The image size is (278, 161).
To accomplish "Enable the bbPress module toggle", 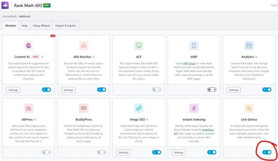I will (x=46, y=152).
